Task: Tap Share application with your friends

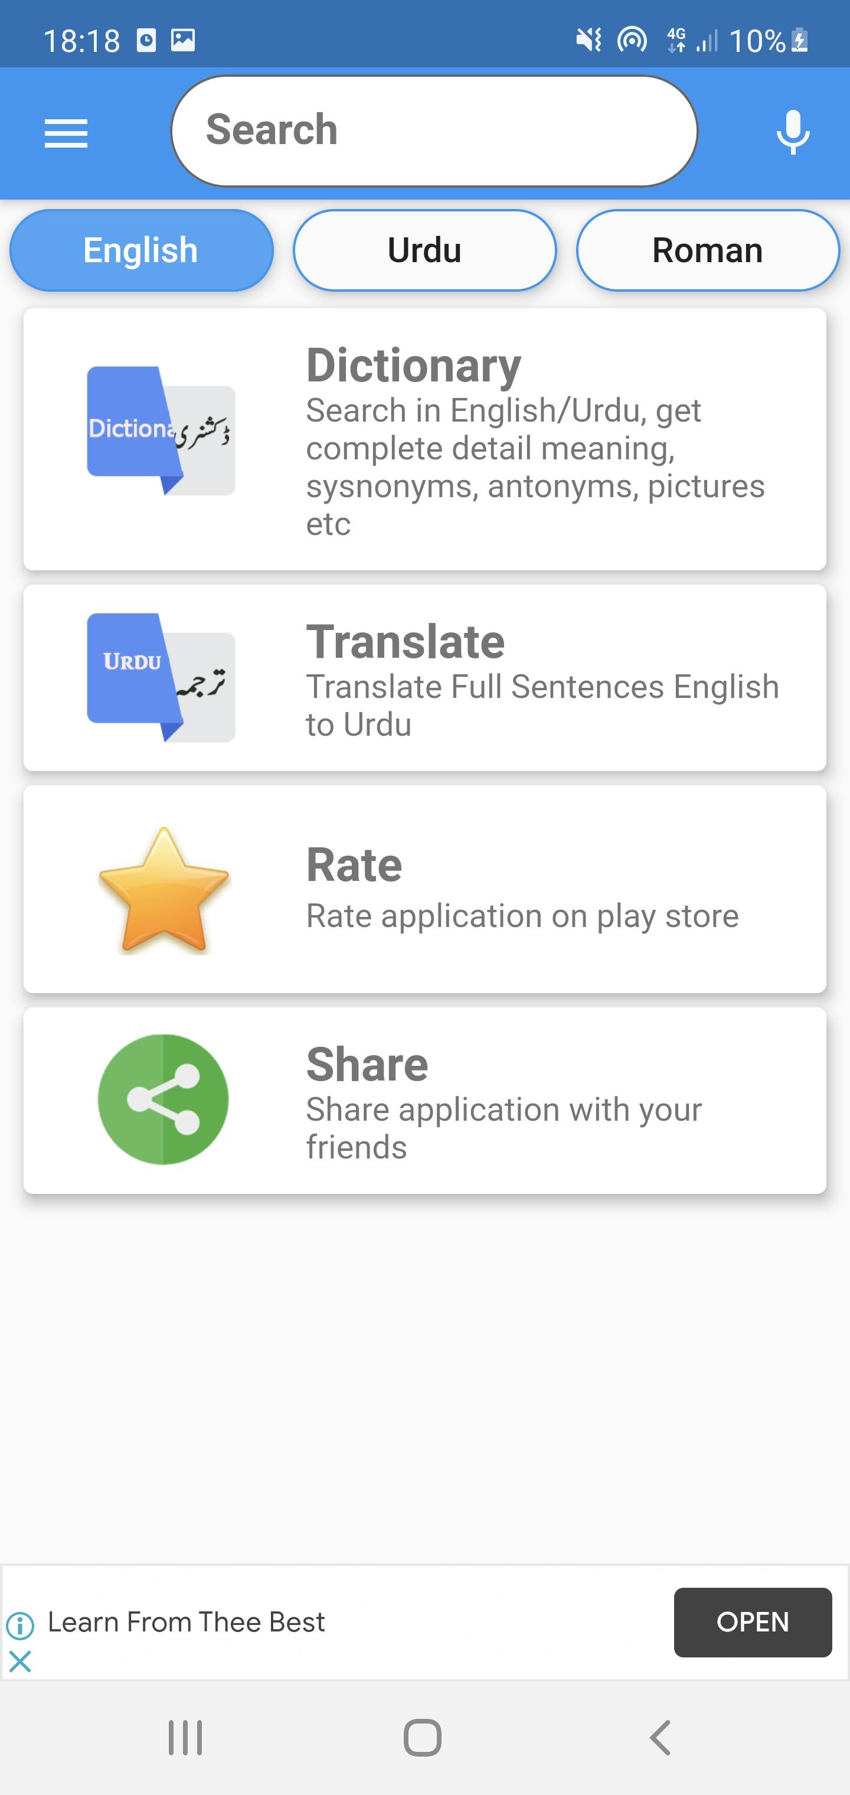Action: click(504, 1127)
